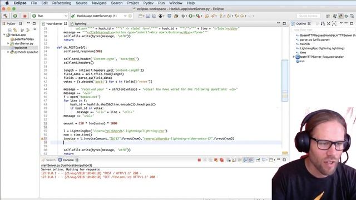Open the Window menu

176,3
